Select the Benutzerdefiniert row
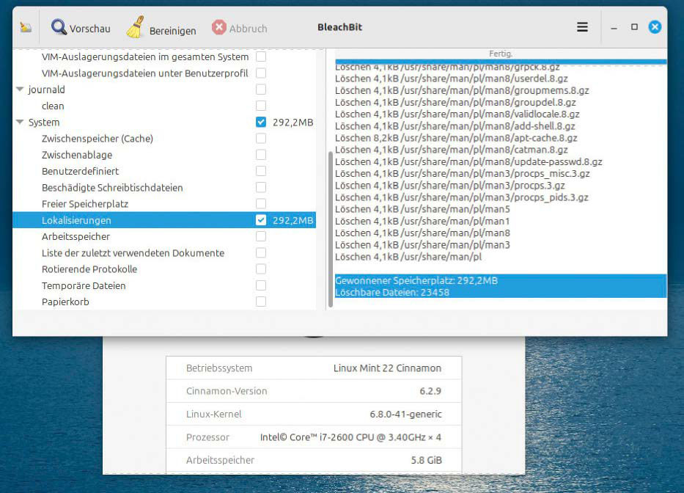The width and height of the screenshot is (684, 493). coord(80,171)
